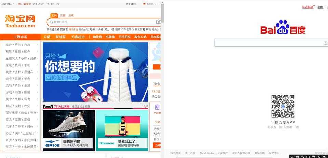Viewport: 328px width, 158px height.
Task: Open 淘抢购 in orange nav bar
Action: pyautogui.click(x=97, y=37)
